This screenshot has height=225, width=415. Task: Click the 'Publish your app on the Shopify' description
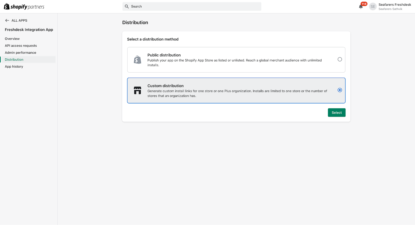click(x=234, y=63)
